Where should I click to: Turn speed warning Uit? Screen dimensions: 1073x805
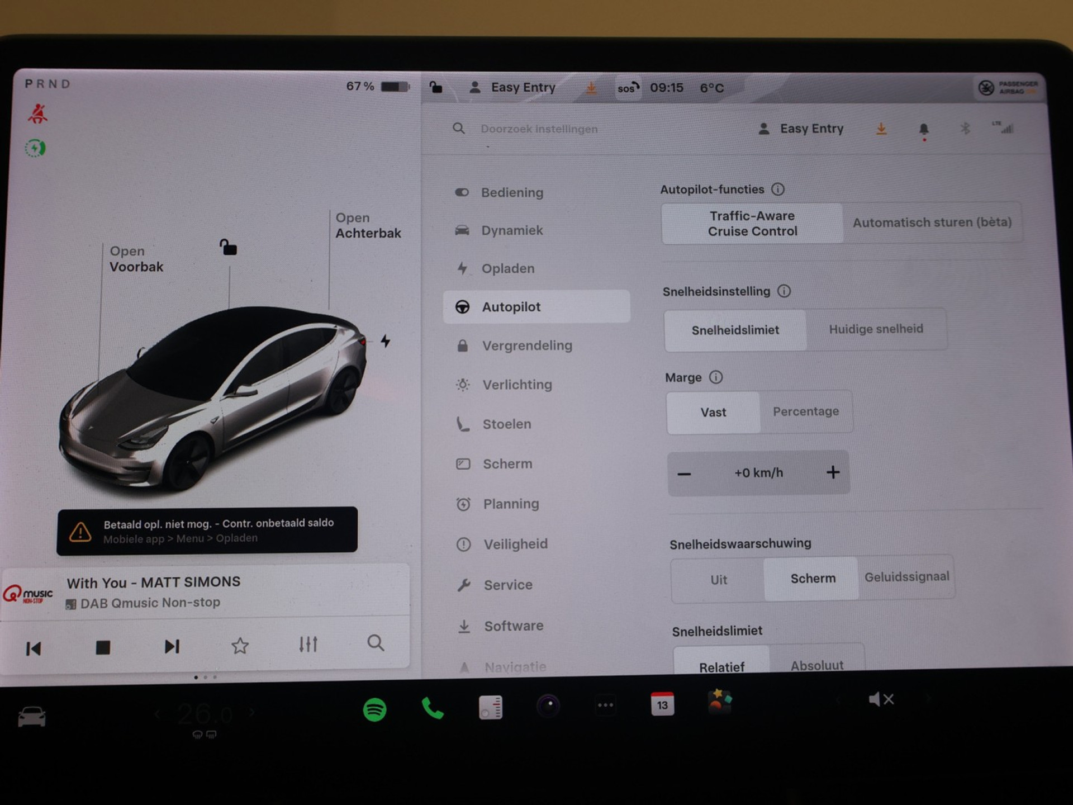718,580
